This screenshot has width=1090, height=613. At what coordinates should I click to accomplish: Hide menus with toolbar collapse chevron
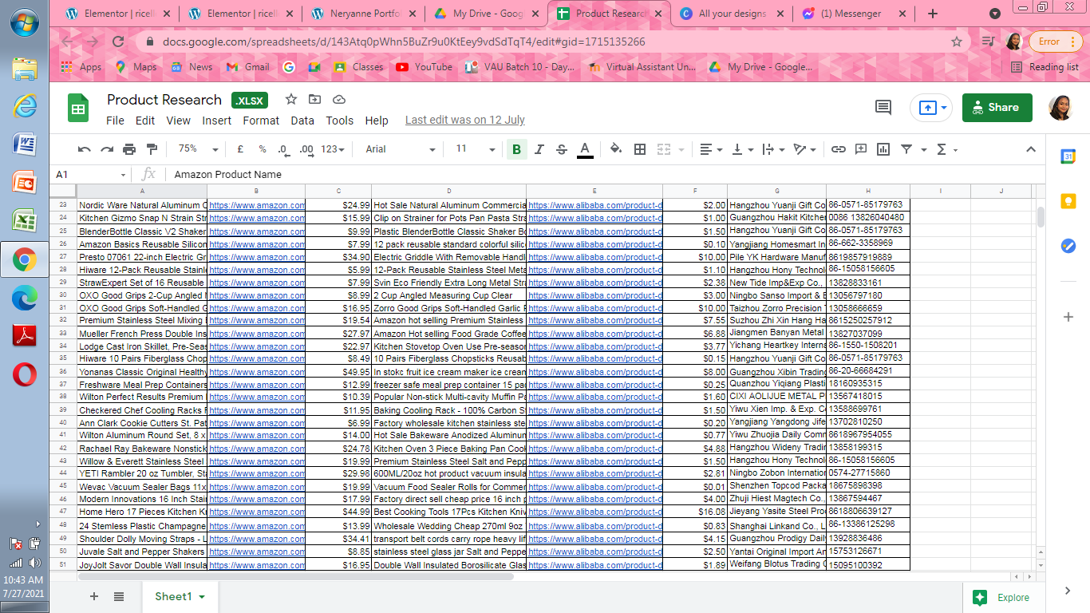tap(1030, 149)
